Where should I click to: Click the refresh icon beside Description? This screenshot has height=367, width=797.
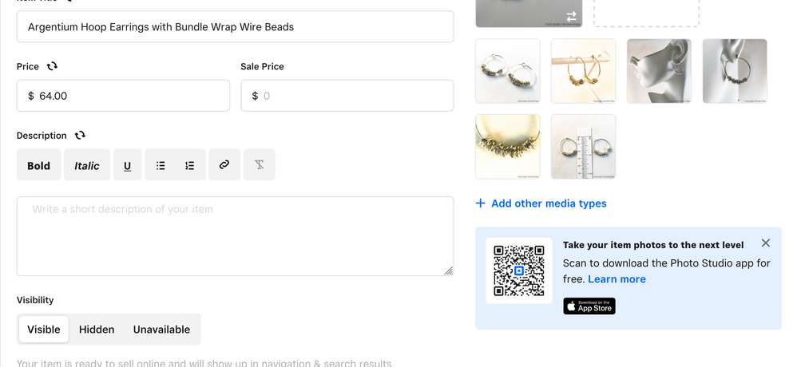click(80, 135)
